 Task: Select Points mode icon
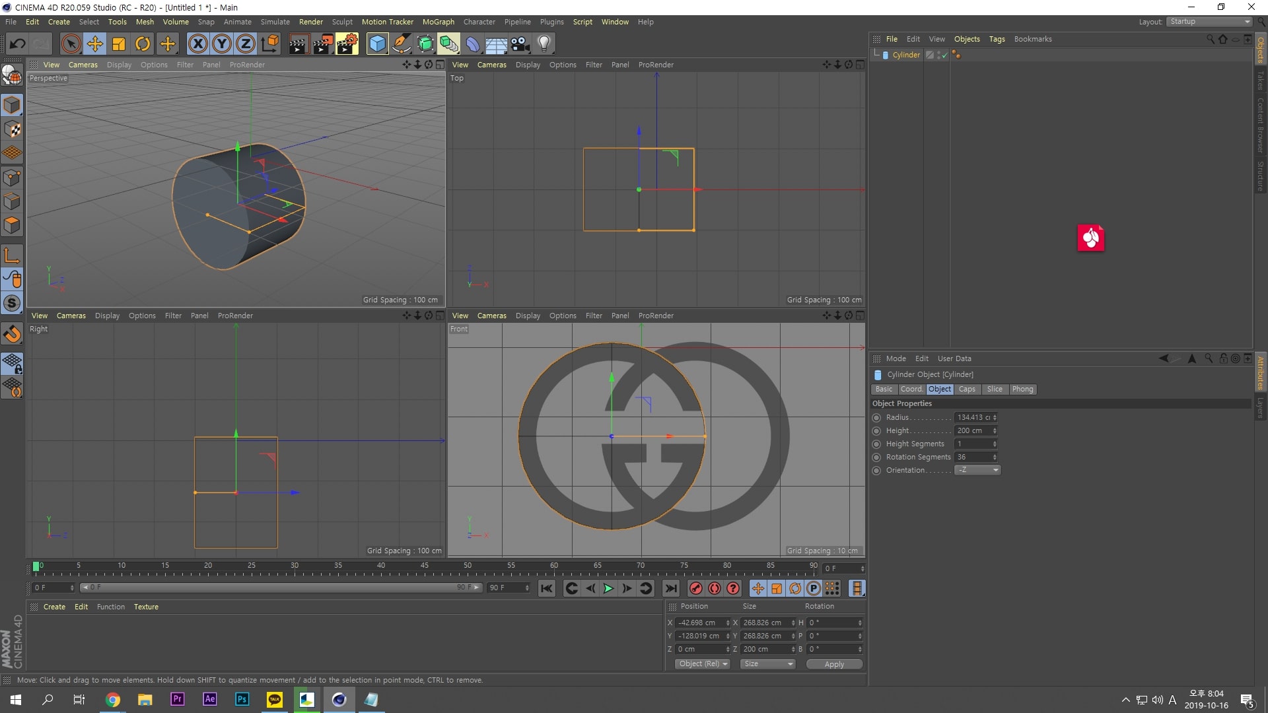(12, 178)
